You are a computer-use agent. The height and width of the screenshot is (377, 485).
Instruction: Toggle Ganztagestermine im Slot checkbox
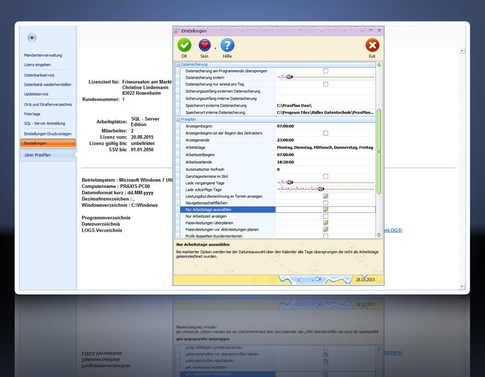click(x=325, y=177)
